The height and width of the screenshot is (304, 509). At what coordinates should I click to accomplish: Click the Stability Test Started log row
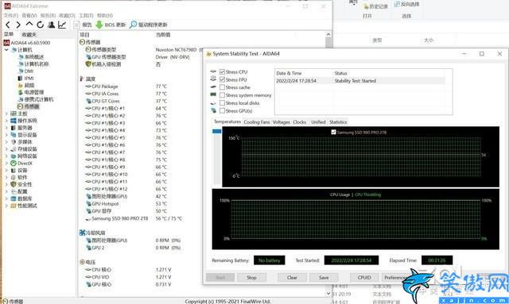click(360, 81)
